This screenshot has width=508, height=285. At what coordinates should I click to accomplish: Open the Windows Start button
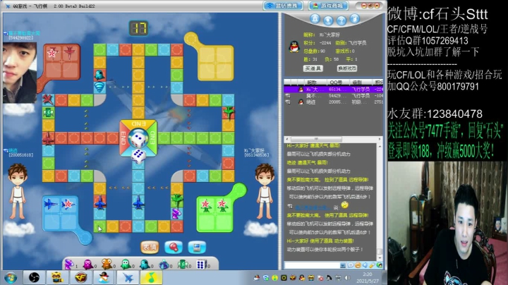point(11,278)
